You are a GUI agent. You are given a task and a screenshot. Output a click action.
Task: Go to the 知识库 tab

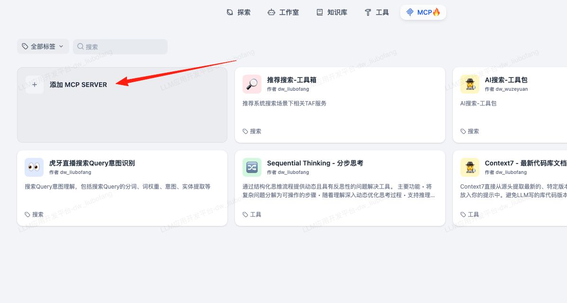click(332, 12)
